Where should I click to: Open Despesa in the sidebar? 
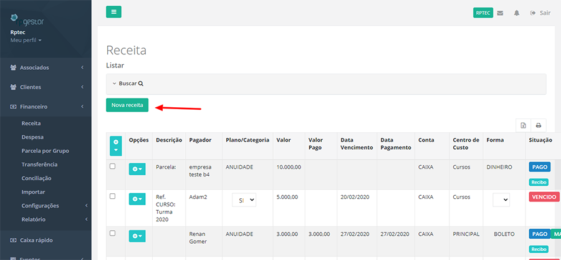(x=32, y=137)
